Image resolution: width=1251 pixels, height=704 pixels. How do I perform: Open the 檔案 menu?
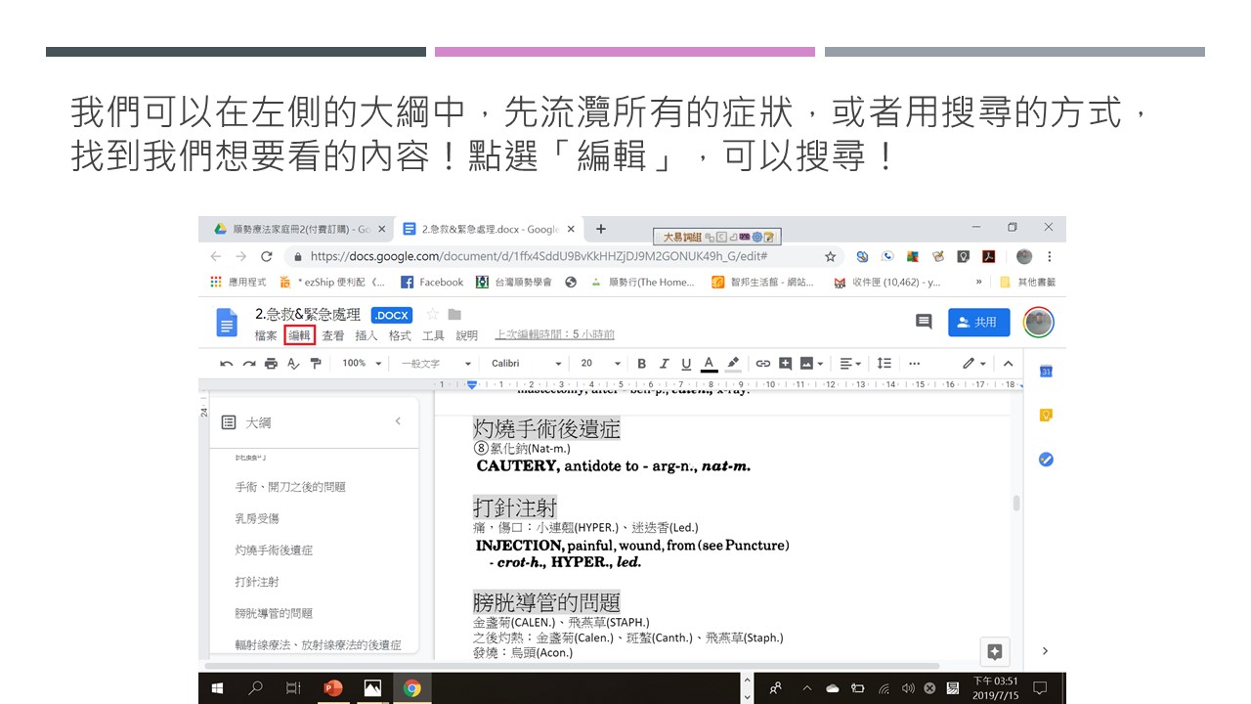click(266, 335)
